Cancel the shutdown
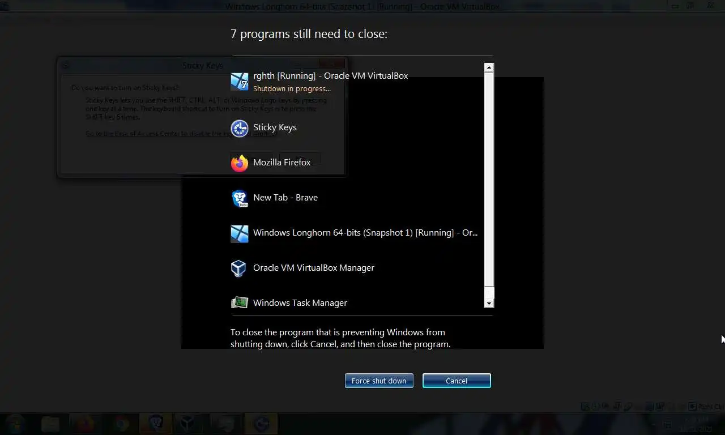Viewport: 725px width, 435px height. [457, 381]
